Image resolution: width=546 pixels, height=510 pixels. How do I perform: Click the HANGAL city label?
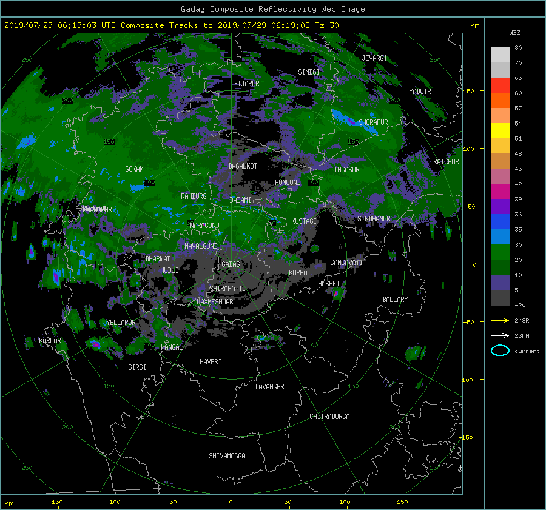[x=171, y=347]
